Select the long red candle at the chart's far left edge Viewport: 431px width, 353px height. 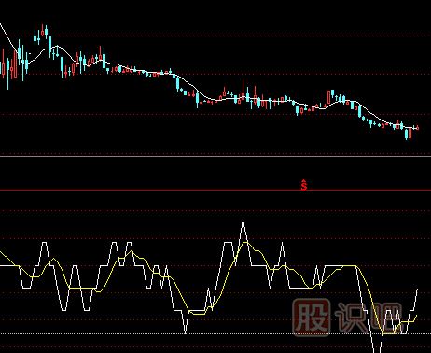pyautogui.click(x=3, y=63)
